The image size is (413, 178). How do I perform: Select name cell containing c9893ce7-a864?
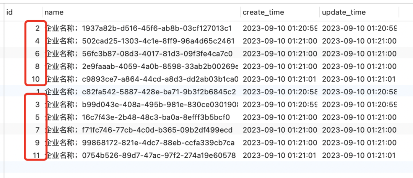tap(139, 79)
